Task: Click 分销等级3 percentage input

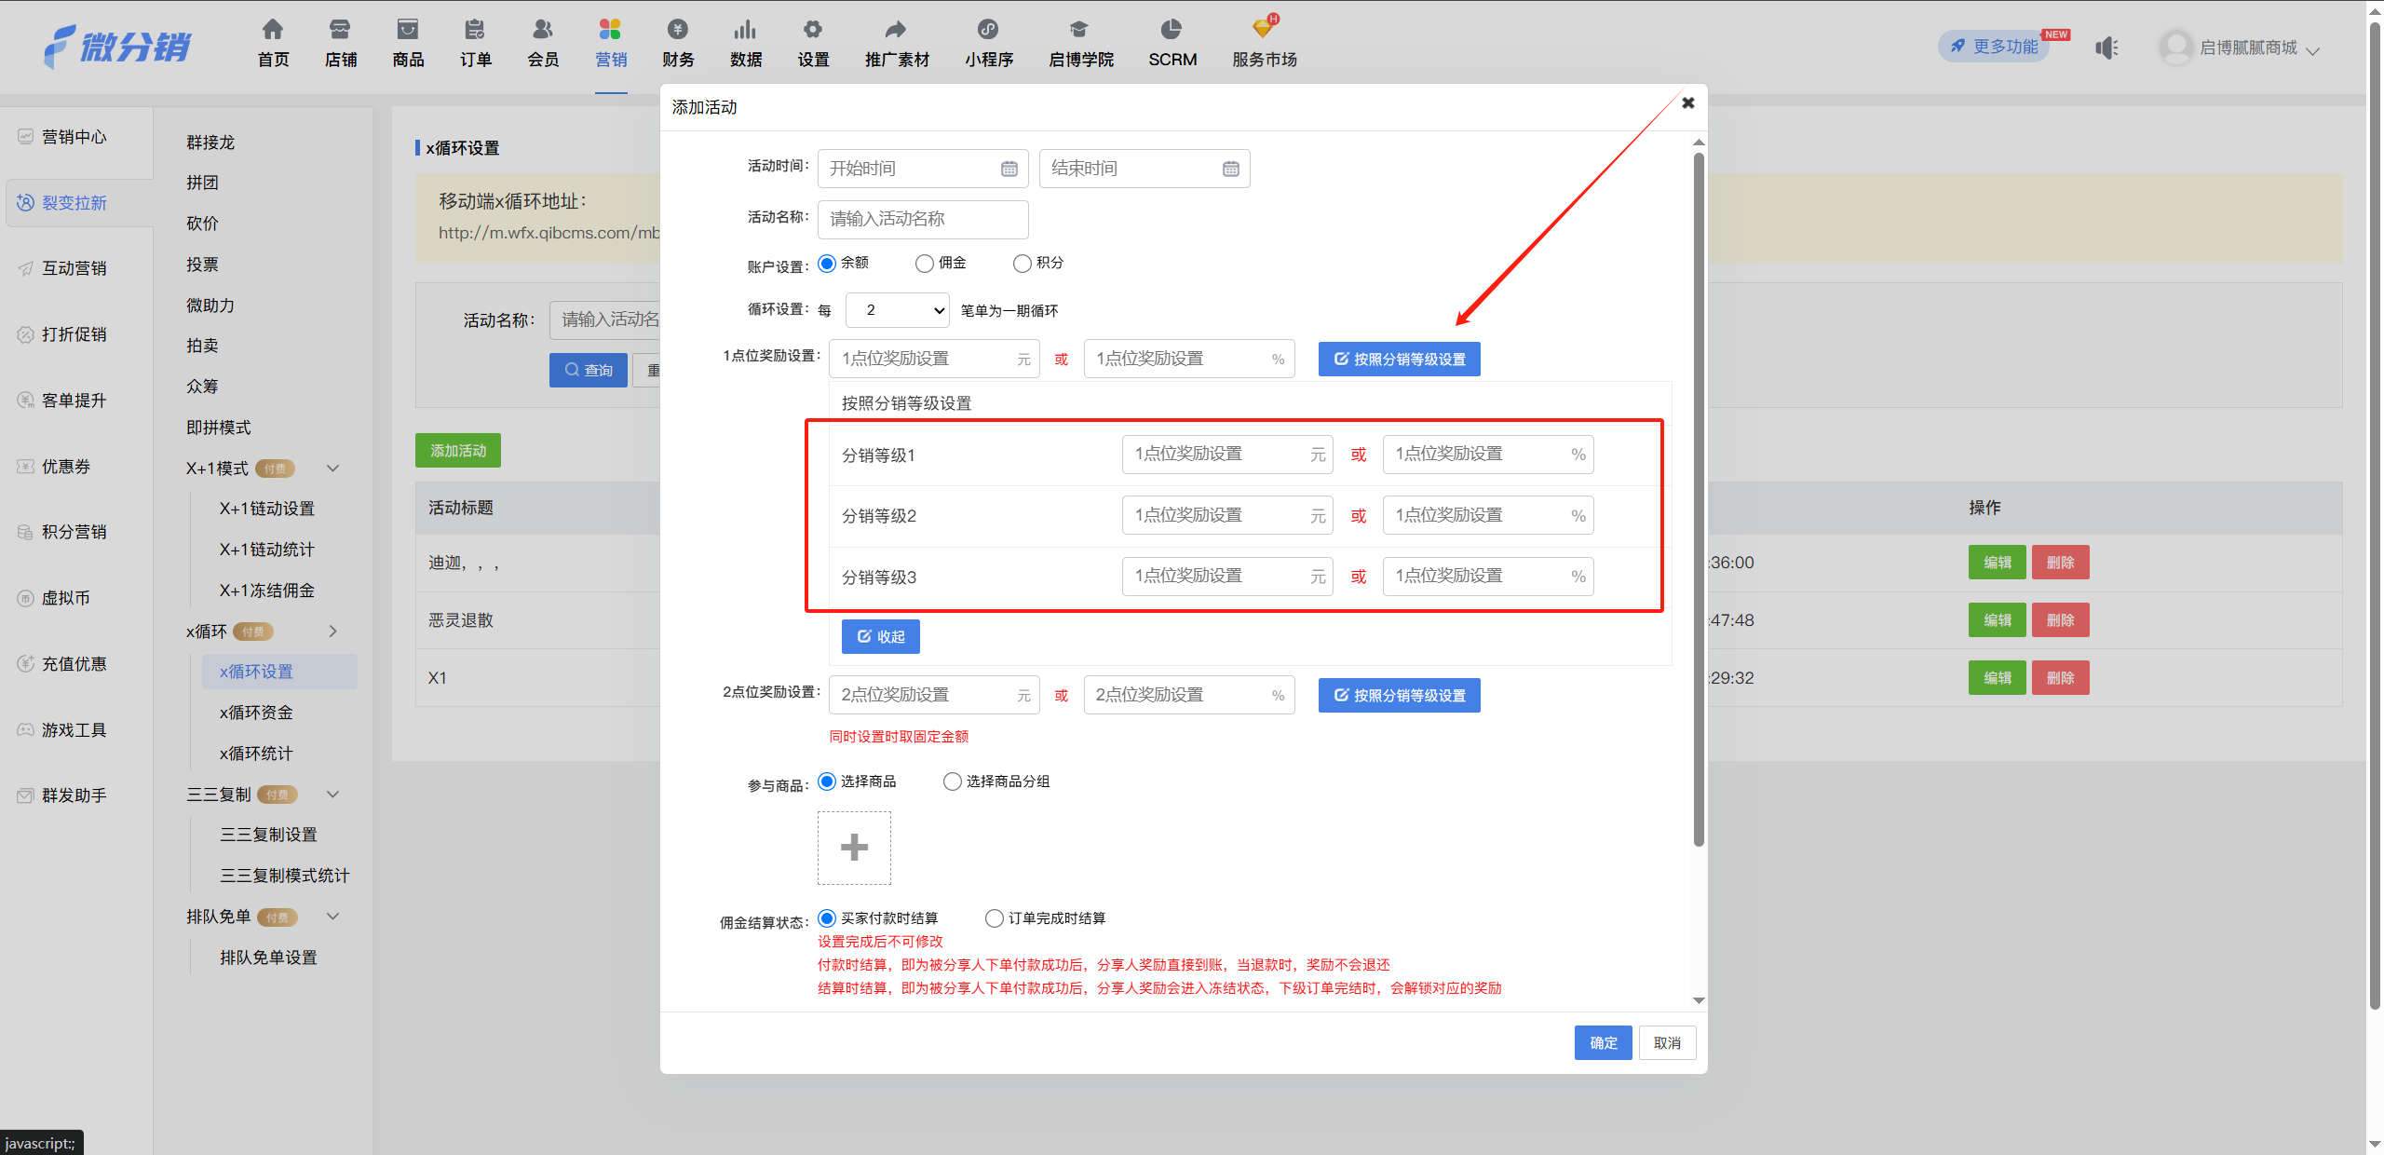Action: tap(1488, 577)
